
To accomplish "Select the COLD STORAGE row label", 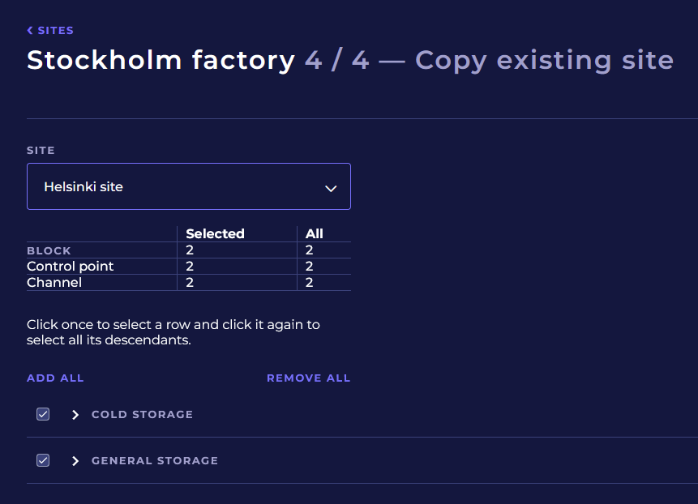I will [142, 415].
